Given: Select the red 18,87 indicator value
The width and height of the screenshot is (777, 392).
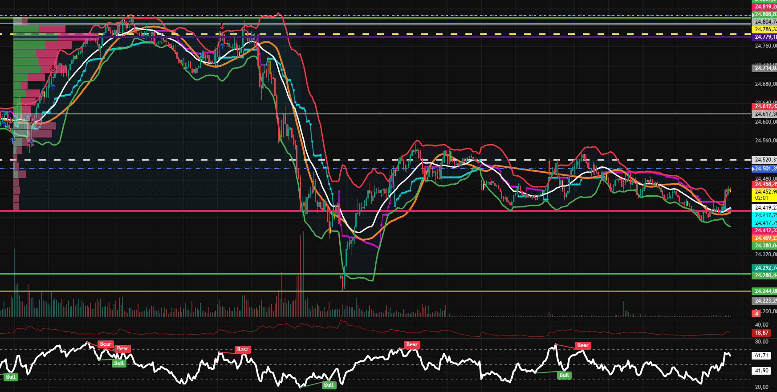Looking at the screenshot, I should [x=762, y=333].
